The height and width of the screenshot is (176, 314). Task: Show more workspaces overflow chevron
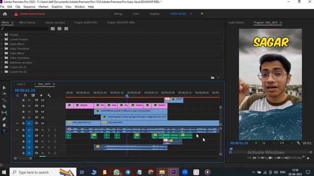pyautogui.click(x=202, y=14)
